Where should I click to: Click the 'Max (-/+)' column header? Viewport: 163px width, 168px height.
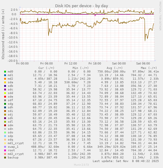tap(149, 68)
